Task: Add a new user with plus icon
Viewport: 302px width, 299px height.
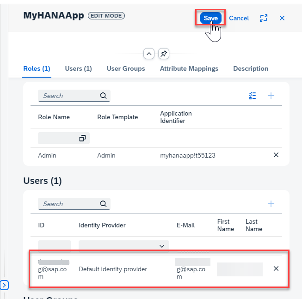Action: (x=271, y=204)
